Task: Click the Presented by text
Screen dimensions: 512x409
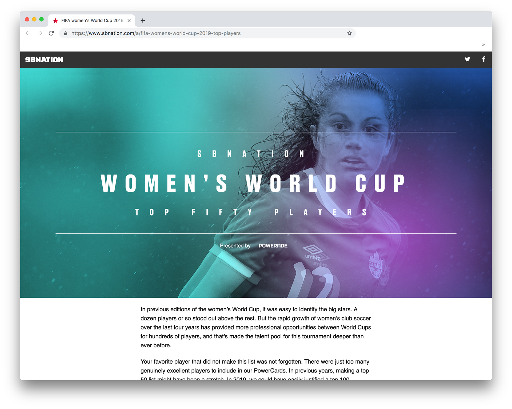Action: pyautogui.click(x=235, y=246)
